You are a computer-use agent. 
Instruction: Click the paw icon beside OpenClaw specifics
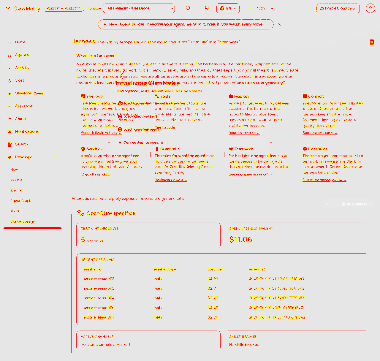(x=80, y=213)
